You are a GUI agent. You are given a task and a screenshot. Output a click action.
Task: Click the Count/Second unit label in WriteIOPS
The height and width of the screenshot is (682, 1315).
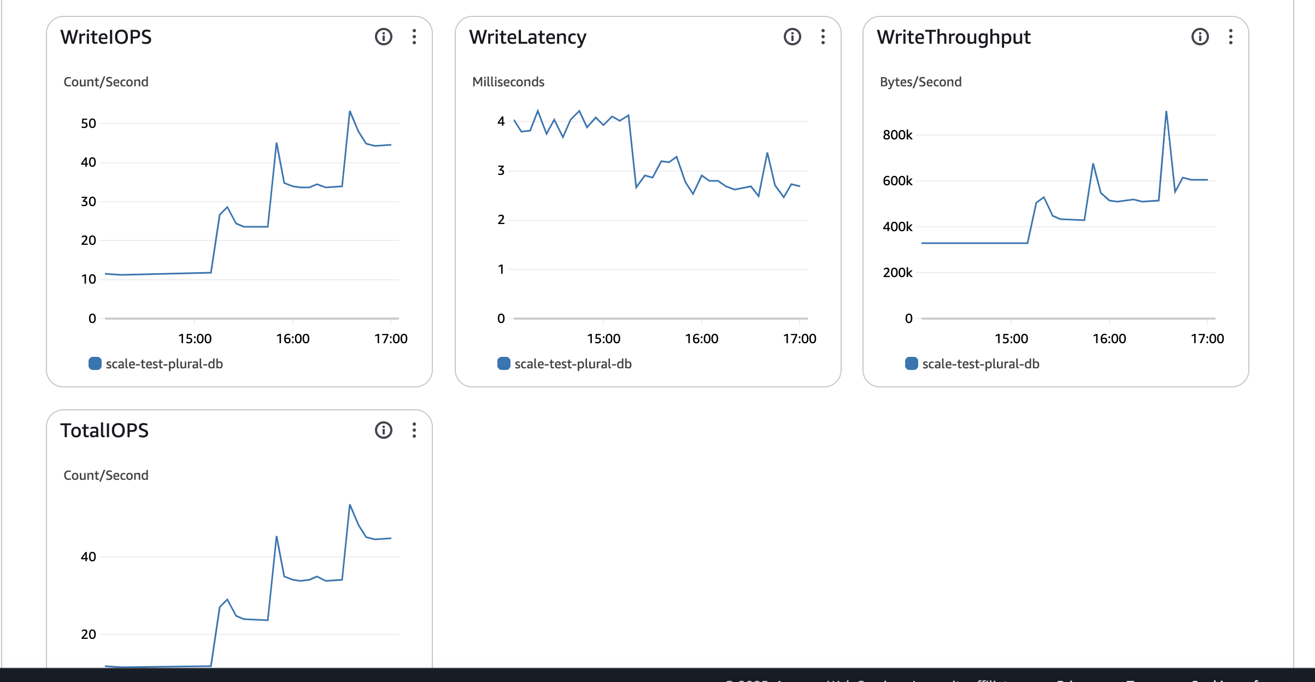coord(106,82)
